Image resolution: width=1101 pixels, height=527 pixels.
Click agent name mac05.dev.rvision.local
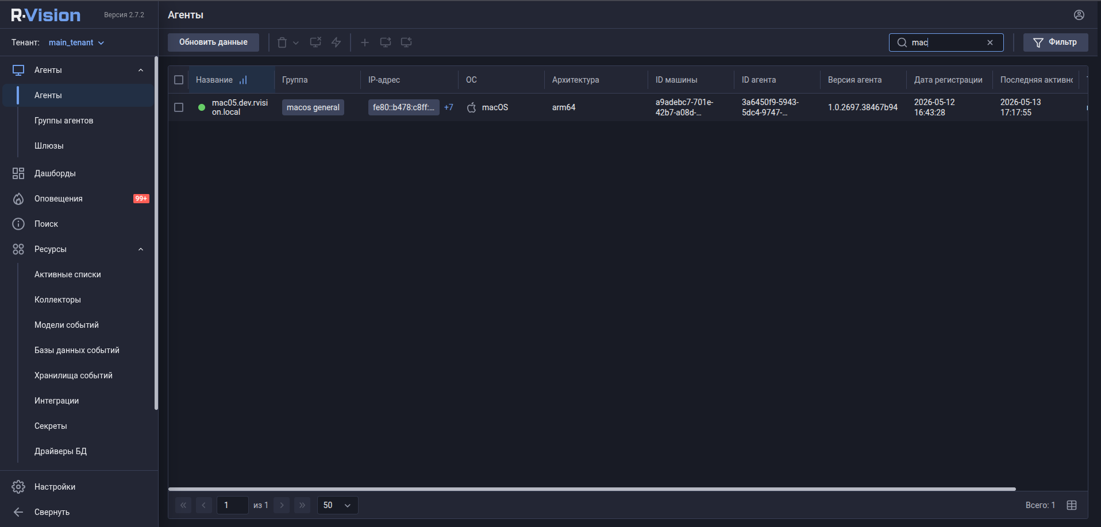point(240,107)
